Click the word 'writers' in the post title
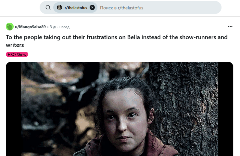The height and width of the screenshot is (156, 240). [x=15, y=45]
